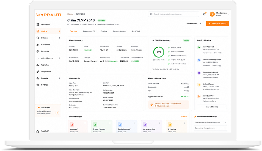Click the Product is covered check item
Screen dimensions: 262x151
[x=176, y=52]
